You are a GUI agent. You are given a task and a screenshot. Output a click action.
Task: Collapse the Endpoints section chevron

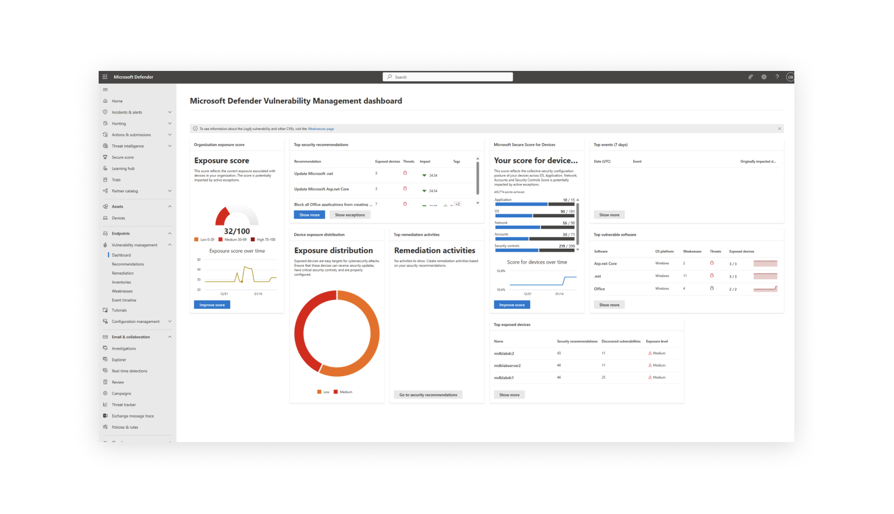point(170,233)
